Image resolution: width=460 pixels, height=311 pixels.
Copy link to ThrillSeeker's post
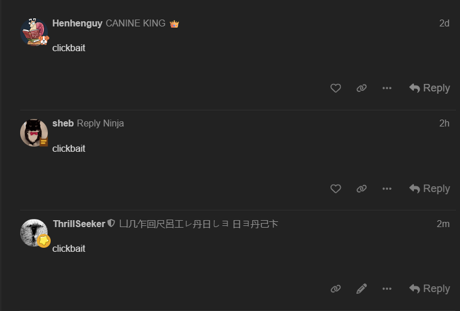tap(336, 289)
